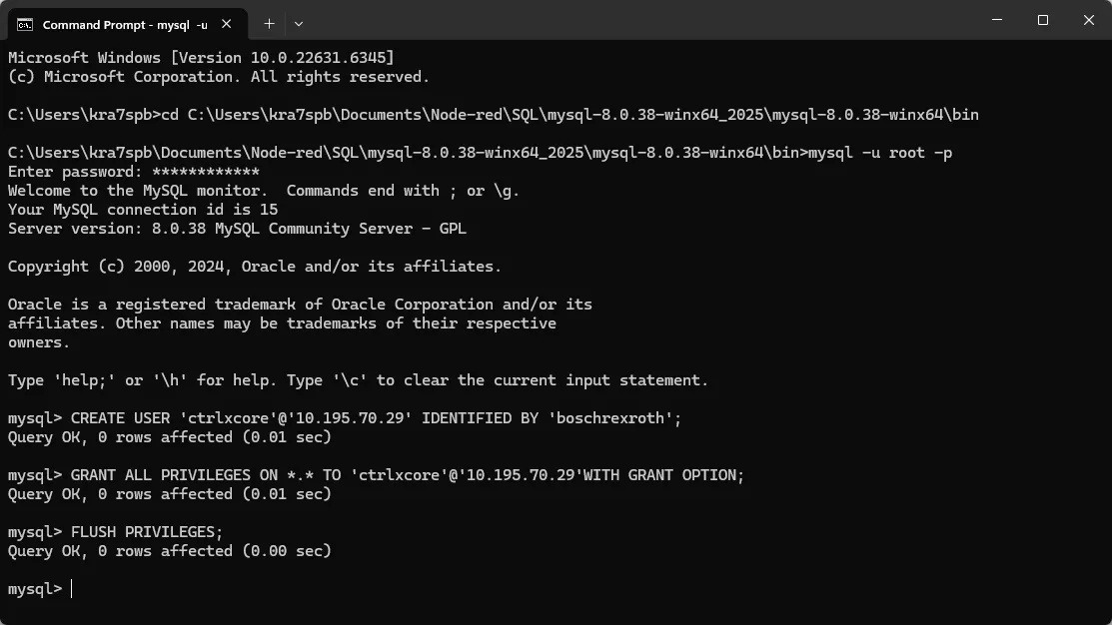Click the Enter password asterisks line

(134, 172)
